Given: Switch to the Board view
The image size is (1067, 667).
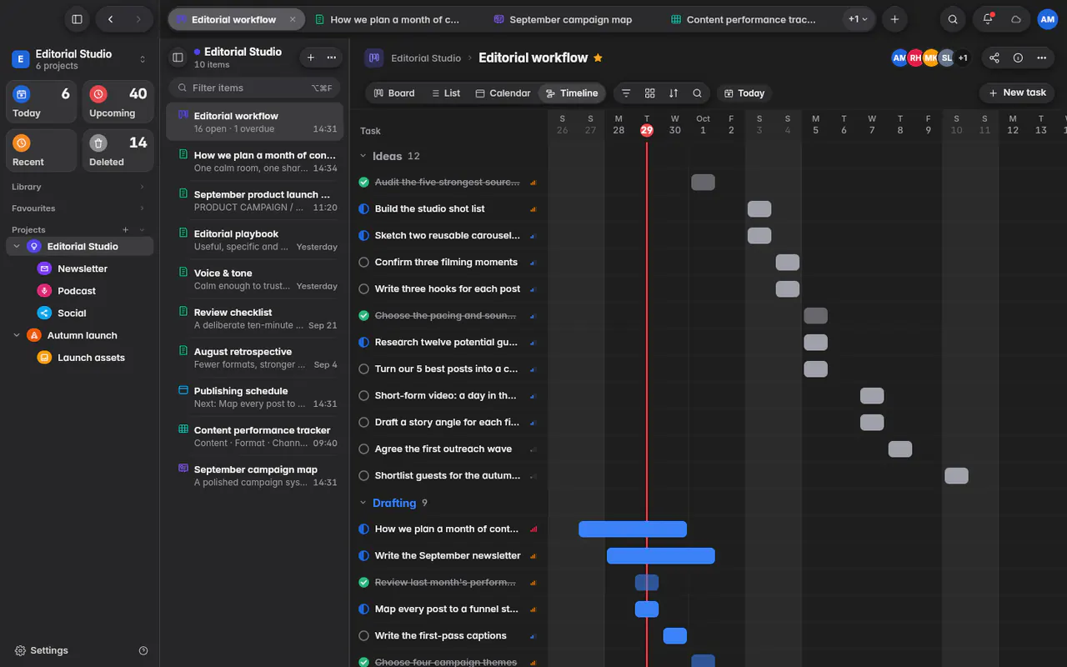Looking at the screenshot, I should (394, 93).
